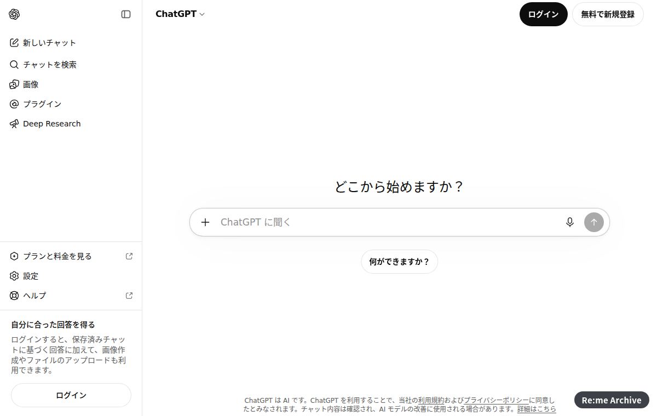Click the new chat pencil icon
The height and width of the screenshot is (416, 657).
pos(14,43)
